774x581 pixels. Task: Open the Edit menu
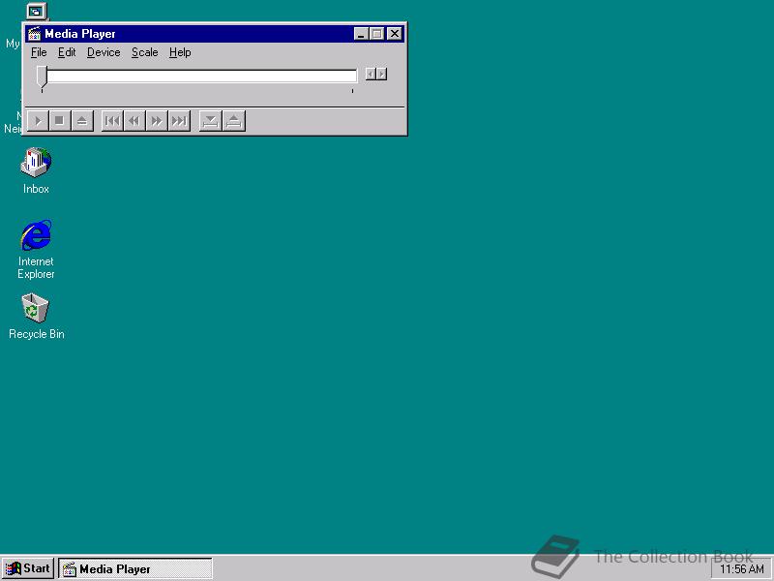pyautogui.click(x=67, y=52)
